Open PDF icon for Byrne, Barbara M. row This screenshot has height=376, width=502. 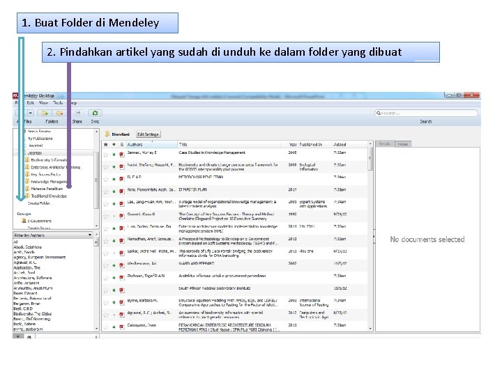coord(121,302)
